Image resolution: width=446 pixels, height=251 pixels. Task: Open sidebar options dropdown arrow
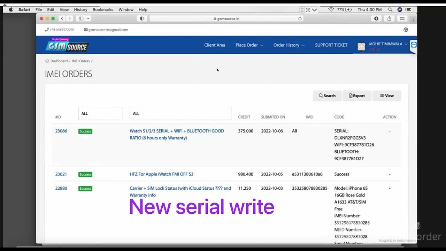[x=89, y=18]
